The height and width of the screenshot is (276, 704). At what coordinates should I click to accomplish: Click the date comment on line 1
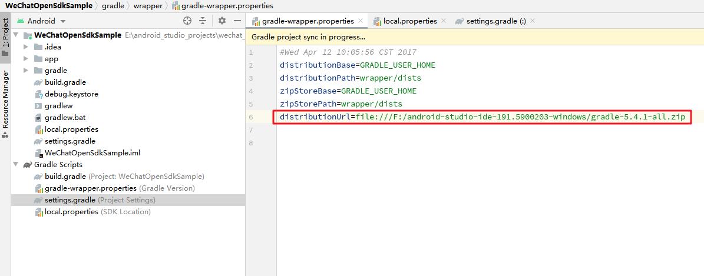348,52
